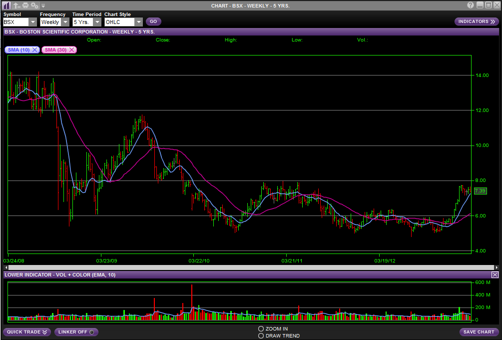Open the help question mark icon
The height and width of the screenshot is (340, 502).
tap(470, 5)
